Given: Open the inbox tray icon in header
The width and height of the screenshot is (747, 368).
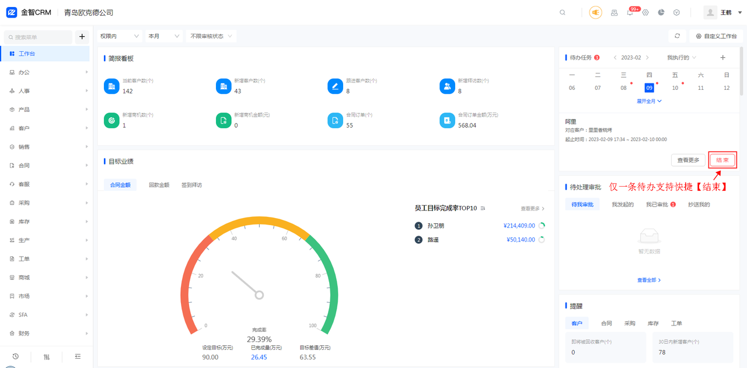Looking at the screenshot, I should pos(614,12).
